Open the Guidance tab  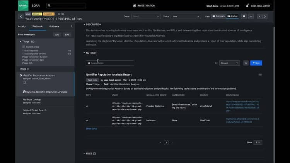pos(54,26)
